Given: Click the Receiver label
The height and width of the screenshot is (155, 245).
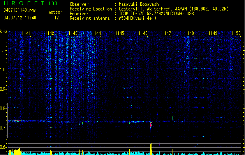Looking at the screenshot, I should (x=79, y=14).
